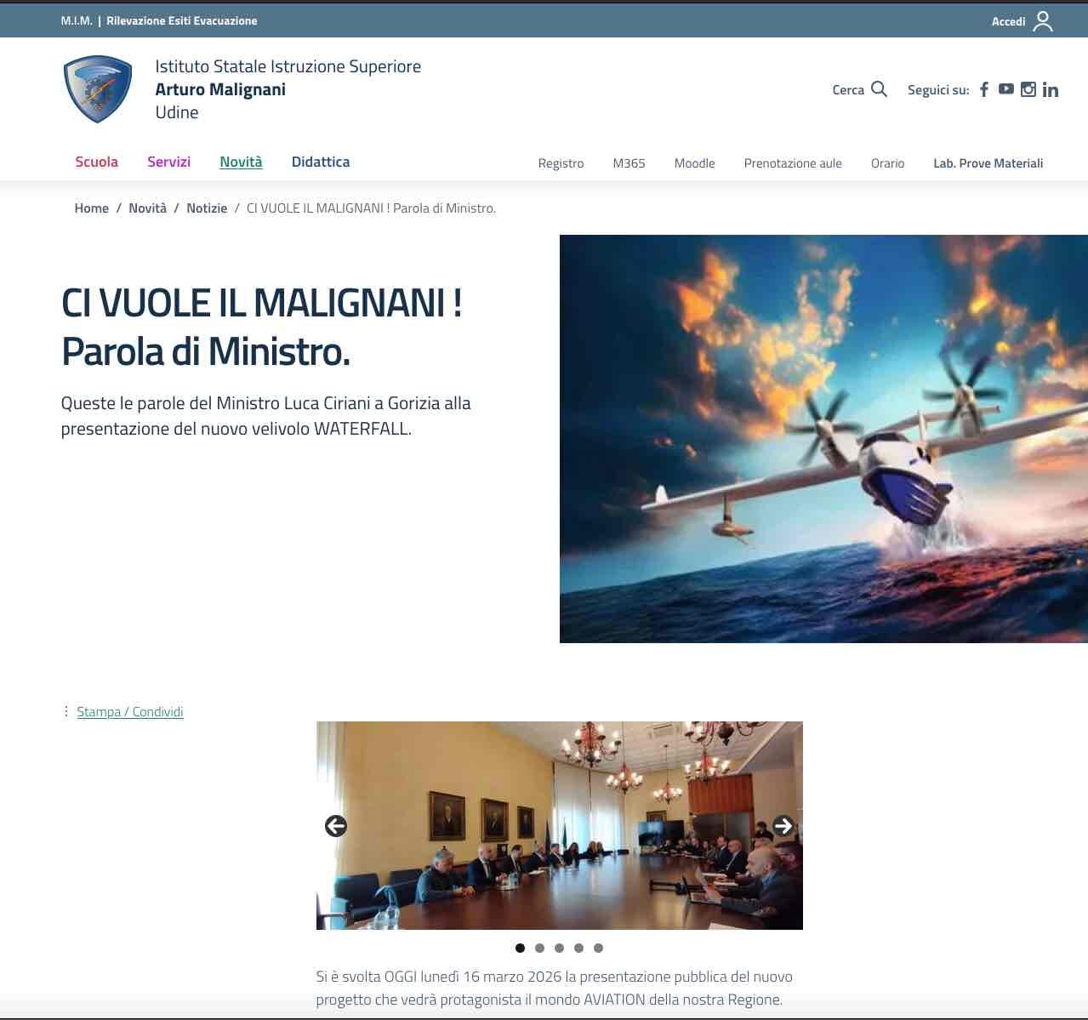Click the Accedi user profile icon
The height and width of the screenshot is (1020, 1088).
click(1043, 21)
